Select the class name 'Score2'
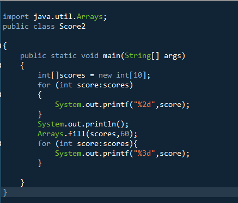238x203 pixels. [x=72, y=27]
